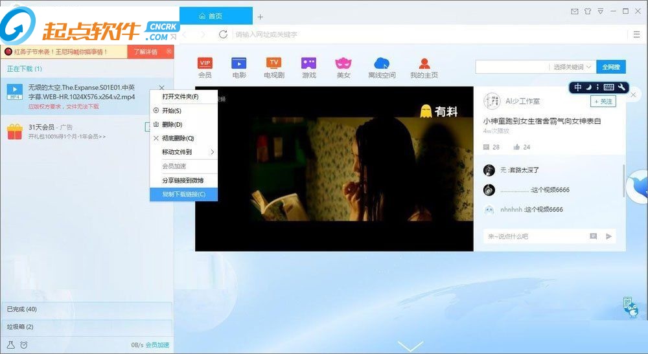
Task: Open 离线空间 cloud storage
Action: (x=382, y=68)
